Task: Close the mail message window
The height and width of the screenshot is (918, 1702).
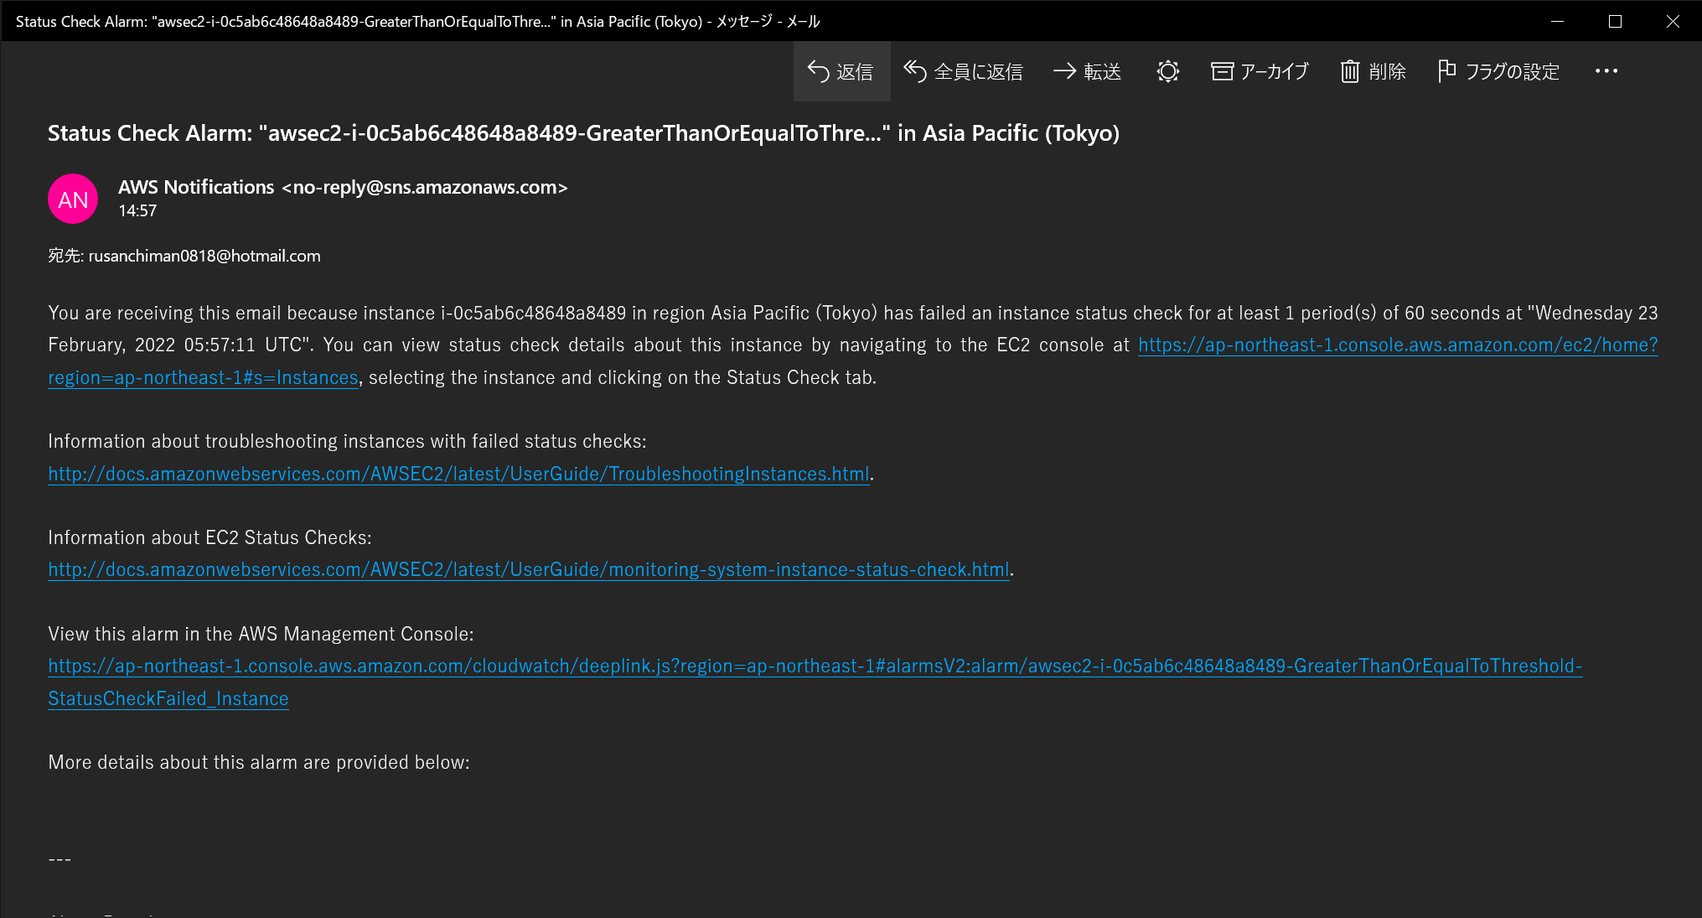Action: tap(1673, 21)
